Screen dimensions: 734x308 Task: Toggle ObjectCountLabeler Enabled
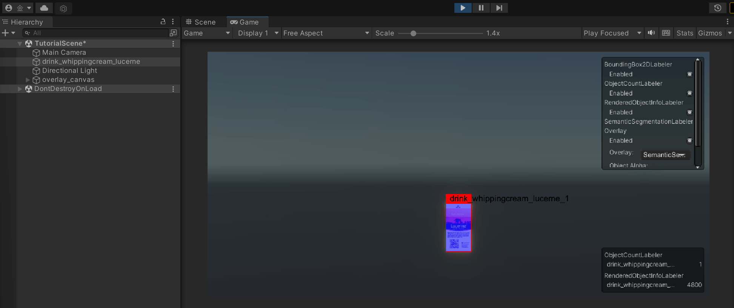[x=689, y=93]
